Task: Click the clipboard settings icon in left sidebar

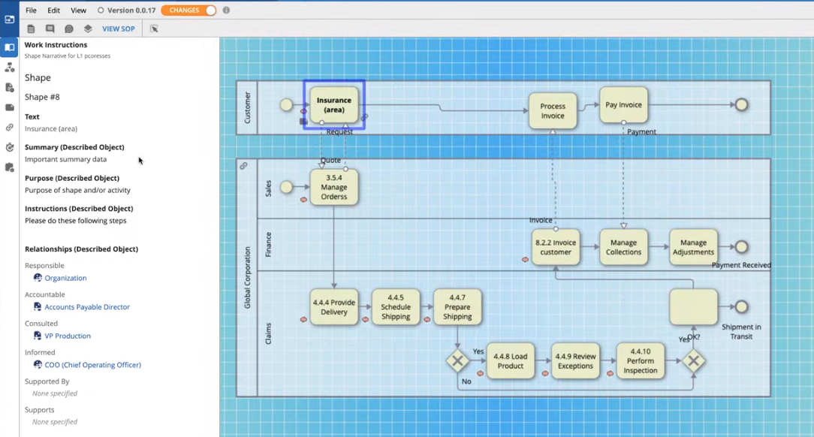Action: [x=10, y=167]
